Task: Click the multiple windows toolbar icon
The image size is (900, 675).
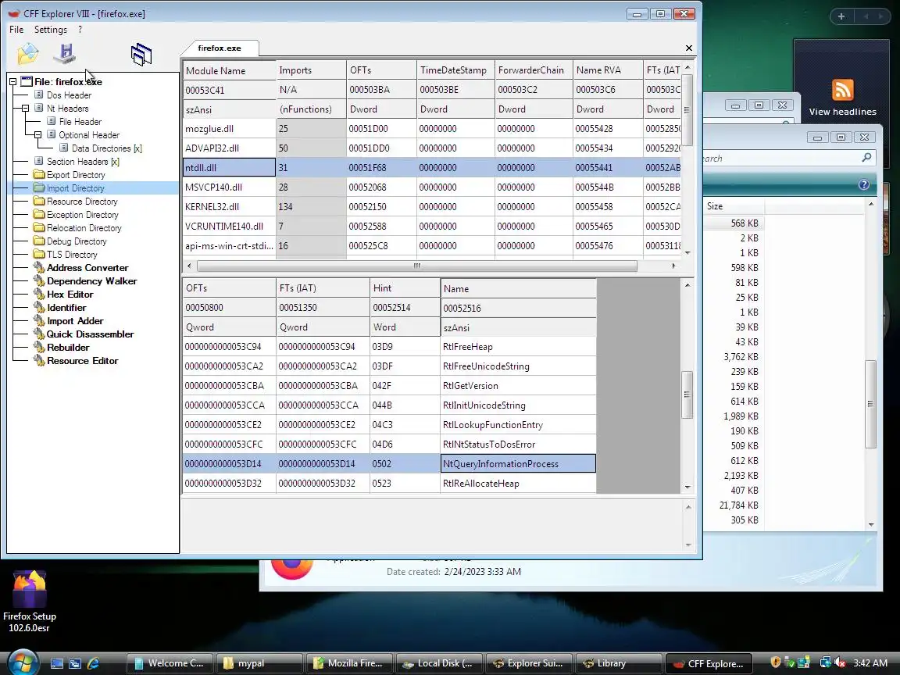Action: click(x=141, y=55)
